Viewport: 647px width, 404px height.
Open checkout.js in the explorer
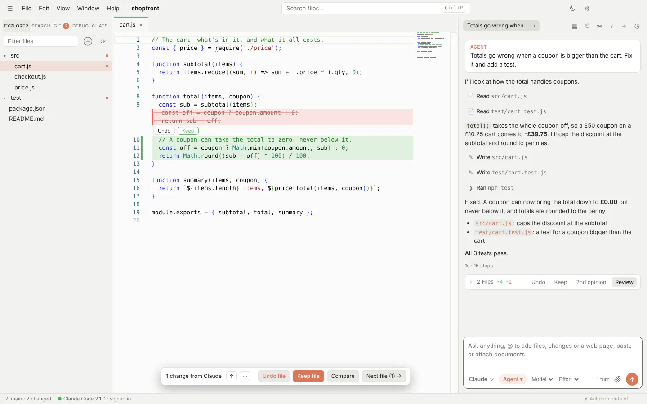click(30, 77)
